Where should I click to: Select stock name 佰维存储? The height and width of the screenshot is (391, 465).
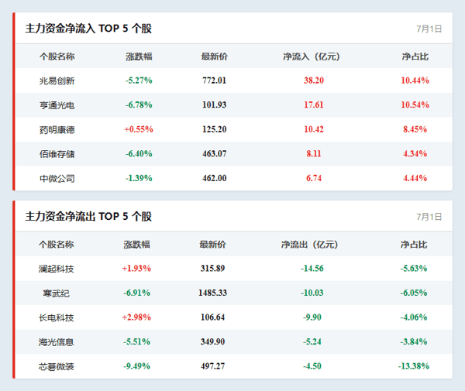57,154
